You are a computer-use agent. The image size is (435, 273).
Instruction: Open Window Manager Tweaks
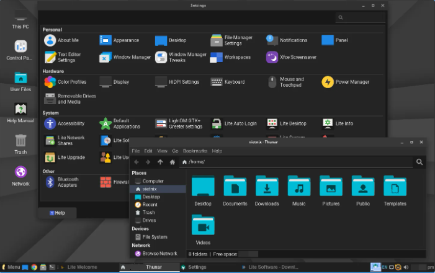(x=181, y=57)
